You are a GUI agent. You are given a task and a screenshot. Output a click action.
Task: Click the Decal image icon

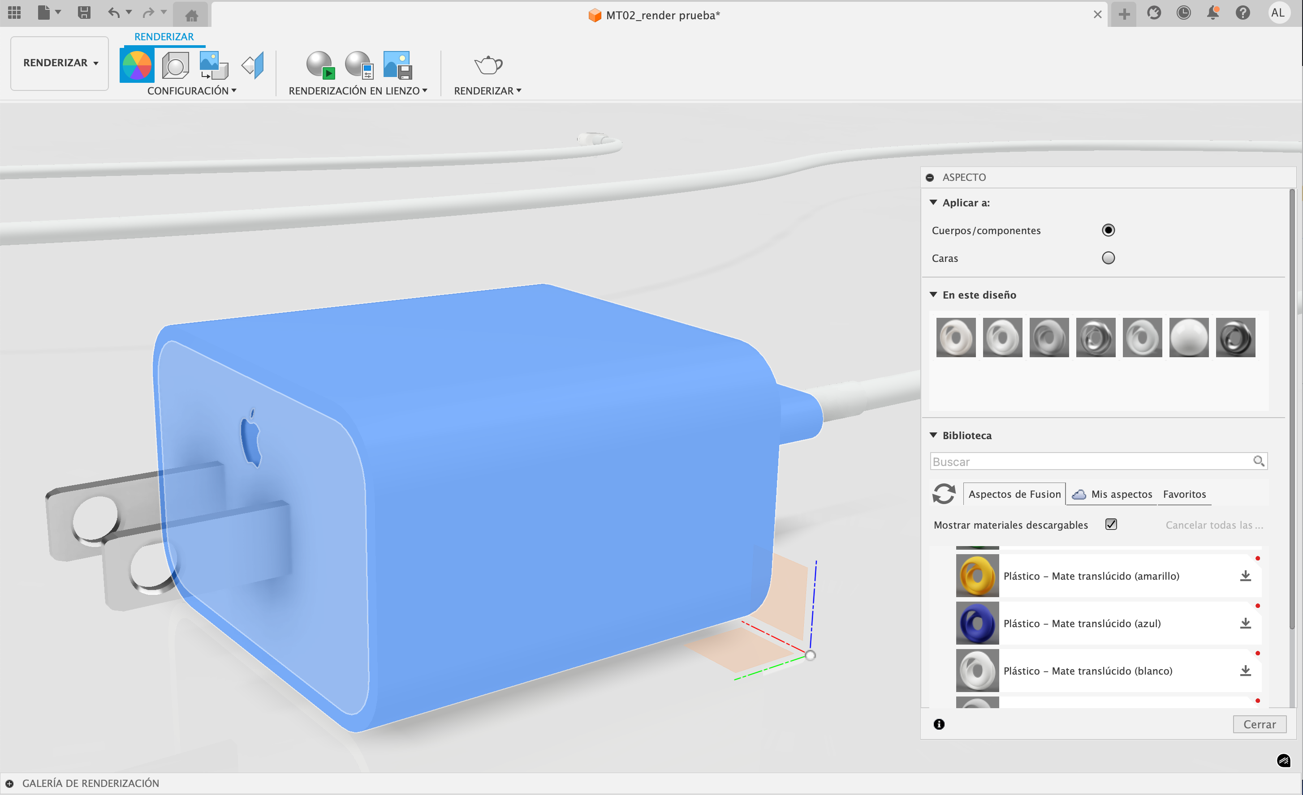214,65
